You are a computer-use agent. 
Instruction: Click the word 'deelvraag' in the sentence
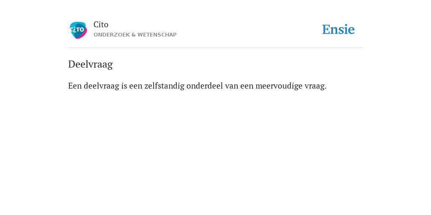click(x=101, y=86)
